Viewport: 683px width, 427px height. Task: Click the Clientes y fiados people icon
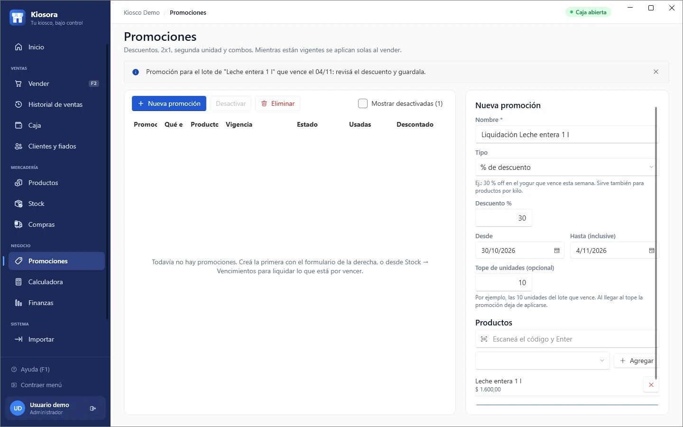tap(18, 146)
